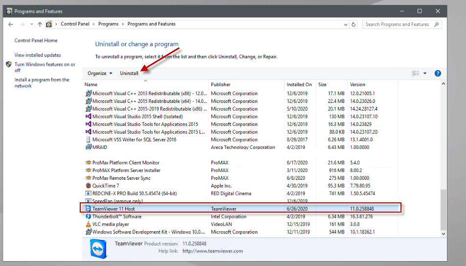Click the Windows Software Development Kit icon
Screen dimensions: 466x266
(89, 232)
